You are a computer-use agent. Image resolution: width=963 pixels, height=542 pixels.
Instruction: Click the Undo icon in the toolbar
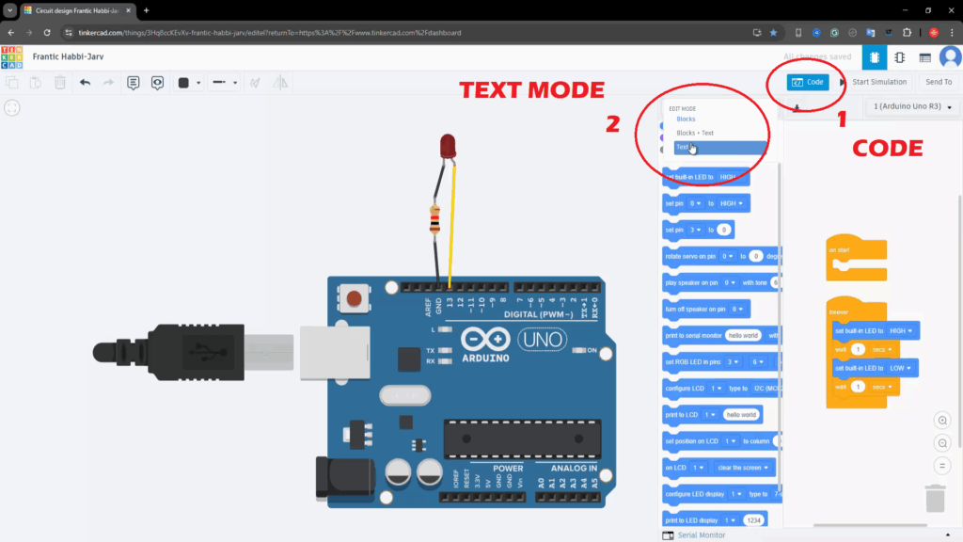(x=85, y=82)
